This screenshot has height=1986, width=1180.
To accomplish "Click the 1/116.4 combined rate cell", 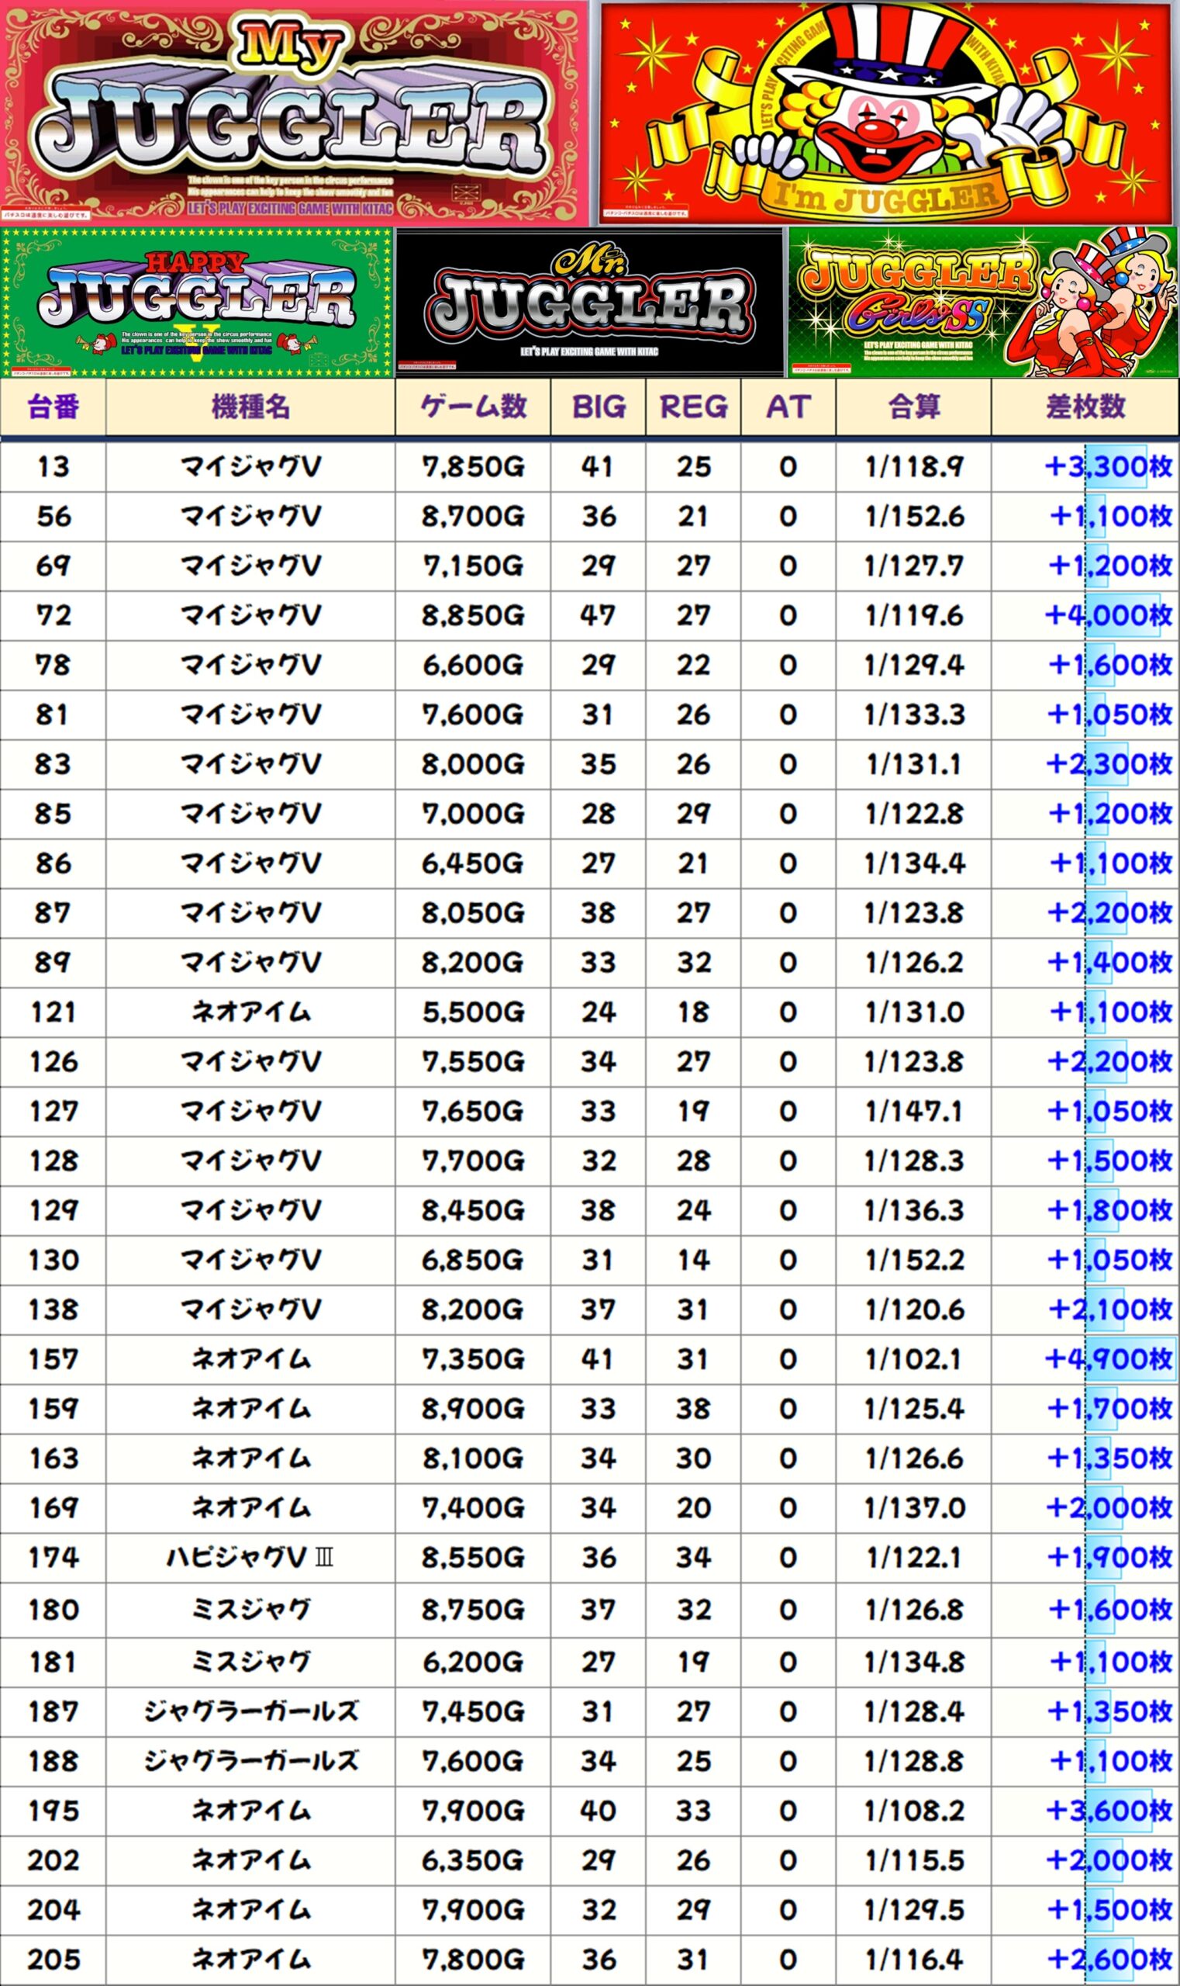I will pos(914,1960).
